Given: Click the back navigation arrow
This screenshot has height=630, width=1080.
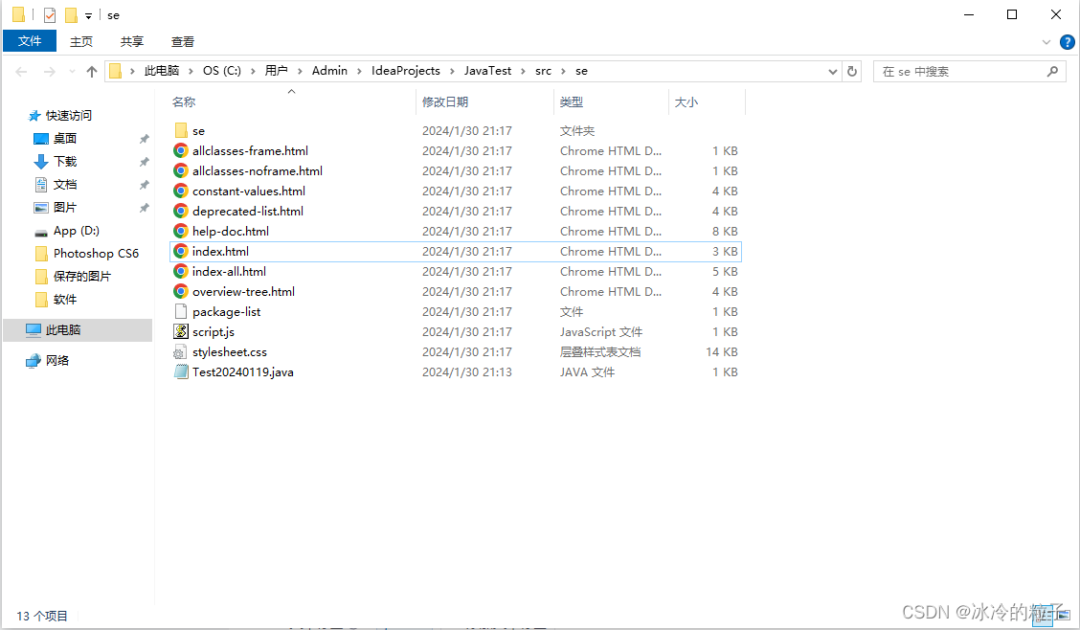Looking at the screenshot, I should [x=21, y=71].
